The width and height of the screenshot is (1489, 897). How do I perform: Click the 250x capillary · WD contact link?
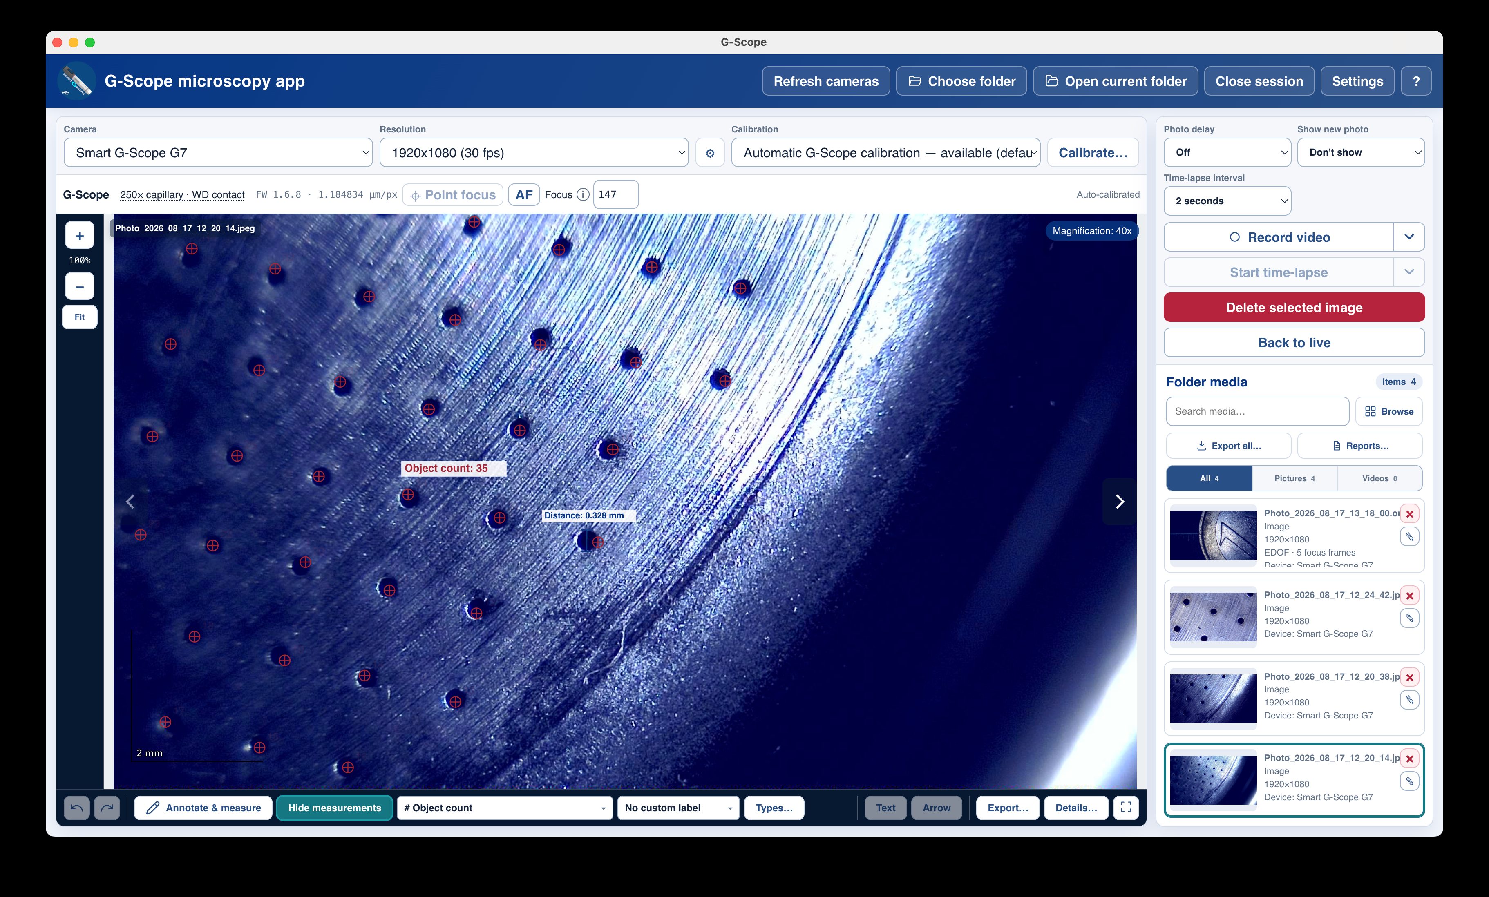coord(182,194)
